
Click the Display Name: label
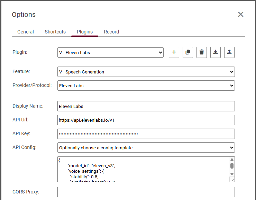pos(28,106)
